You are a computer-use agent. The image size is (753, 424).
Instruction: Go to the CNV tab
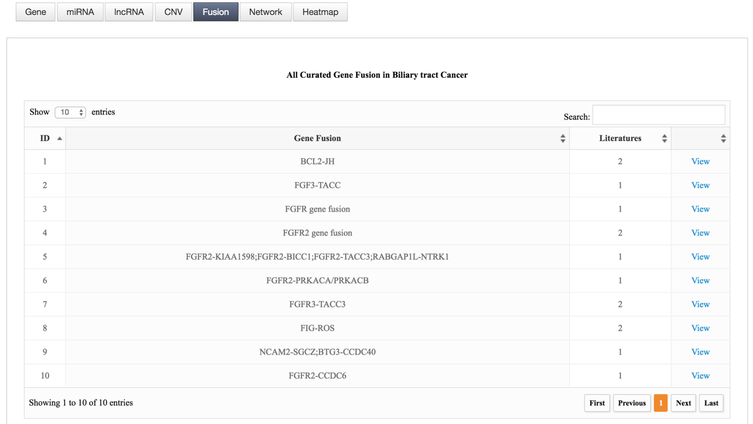coord(173,12)
